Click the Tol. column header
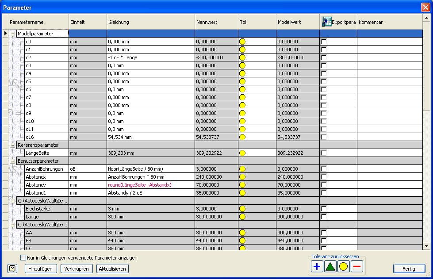 pos(257,22)
